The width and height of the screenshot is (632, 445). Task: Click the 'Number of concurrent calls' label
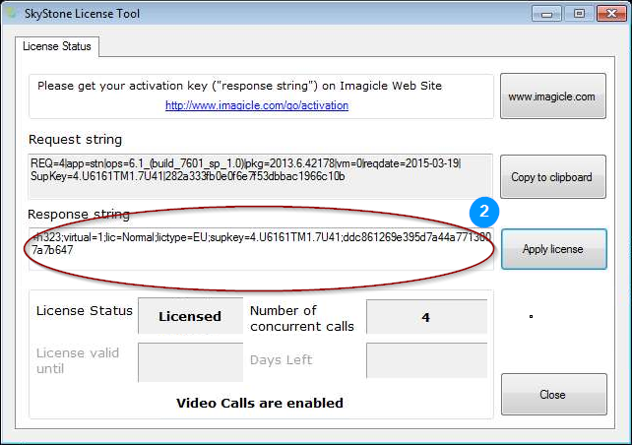point(302,318)
